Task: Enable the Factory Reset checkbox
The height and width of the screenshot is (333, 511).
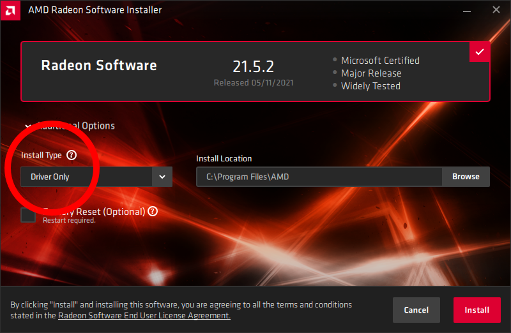Action: point(28,215)
